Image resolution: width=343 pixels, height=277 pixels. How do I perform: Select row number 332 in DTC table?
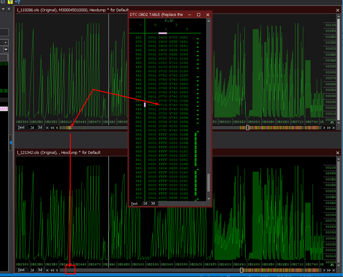click(138, 38)
